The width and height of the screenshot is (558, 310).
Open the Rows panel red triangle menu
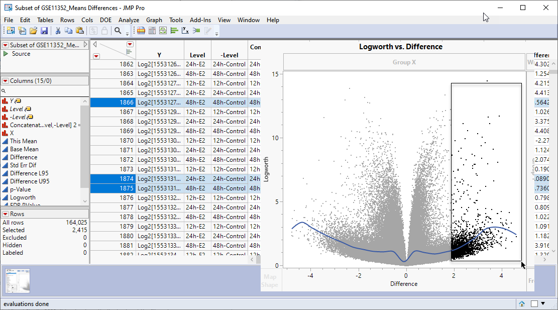(6, 214)
